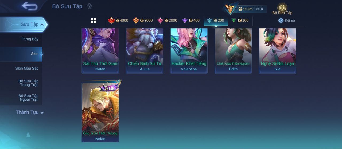Open Valentina Hacker Khét Tiếng skin card
Image resolution: width=342 pixels, height=149 pixels.
pyautogui.click(x=189, y=51)
